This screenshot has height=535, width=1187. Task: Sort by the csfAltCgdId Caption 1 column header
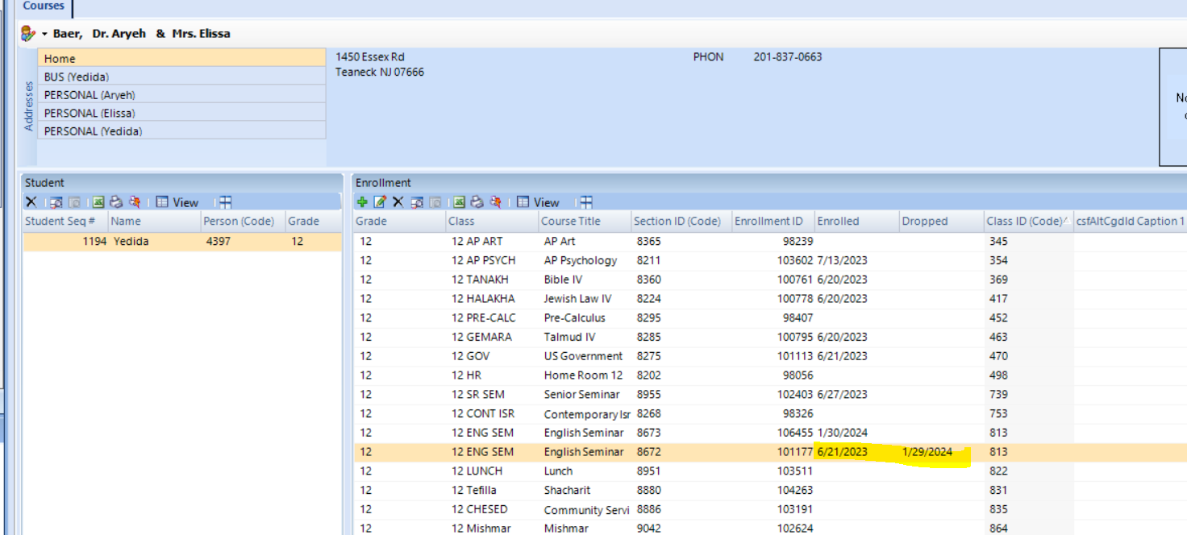point(1131,221)
